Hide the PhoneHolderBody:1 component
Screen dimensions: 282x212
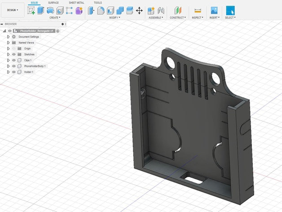point(14,66)
